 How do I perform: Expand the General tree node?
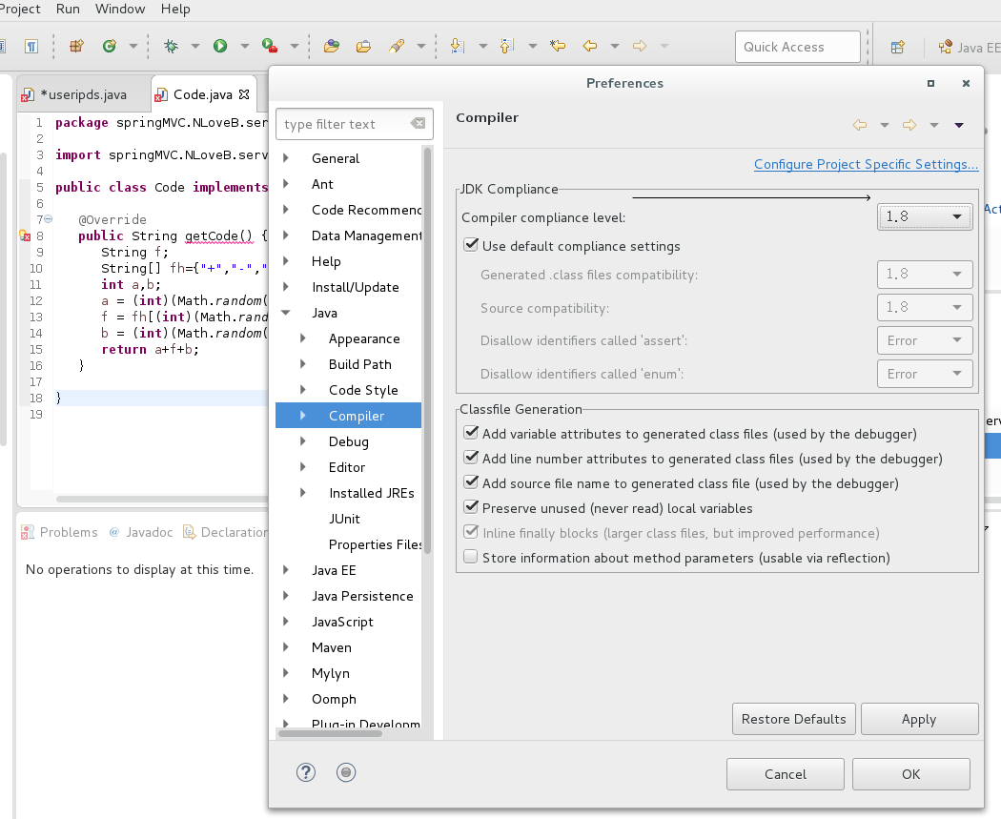point(286,157)
